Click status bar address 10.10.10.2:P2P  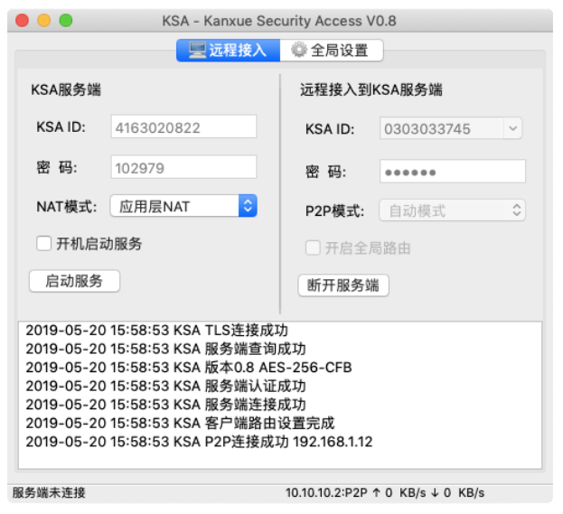327,493
